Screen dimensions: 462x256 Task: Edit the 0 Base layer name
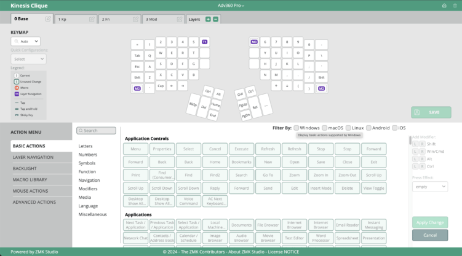coord(48,19)
